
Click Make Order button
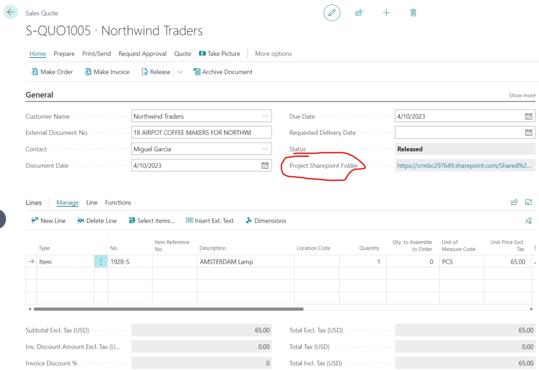click(52, 72)
